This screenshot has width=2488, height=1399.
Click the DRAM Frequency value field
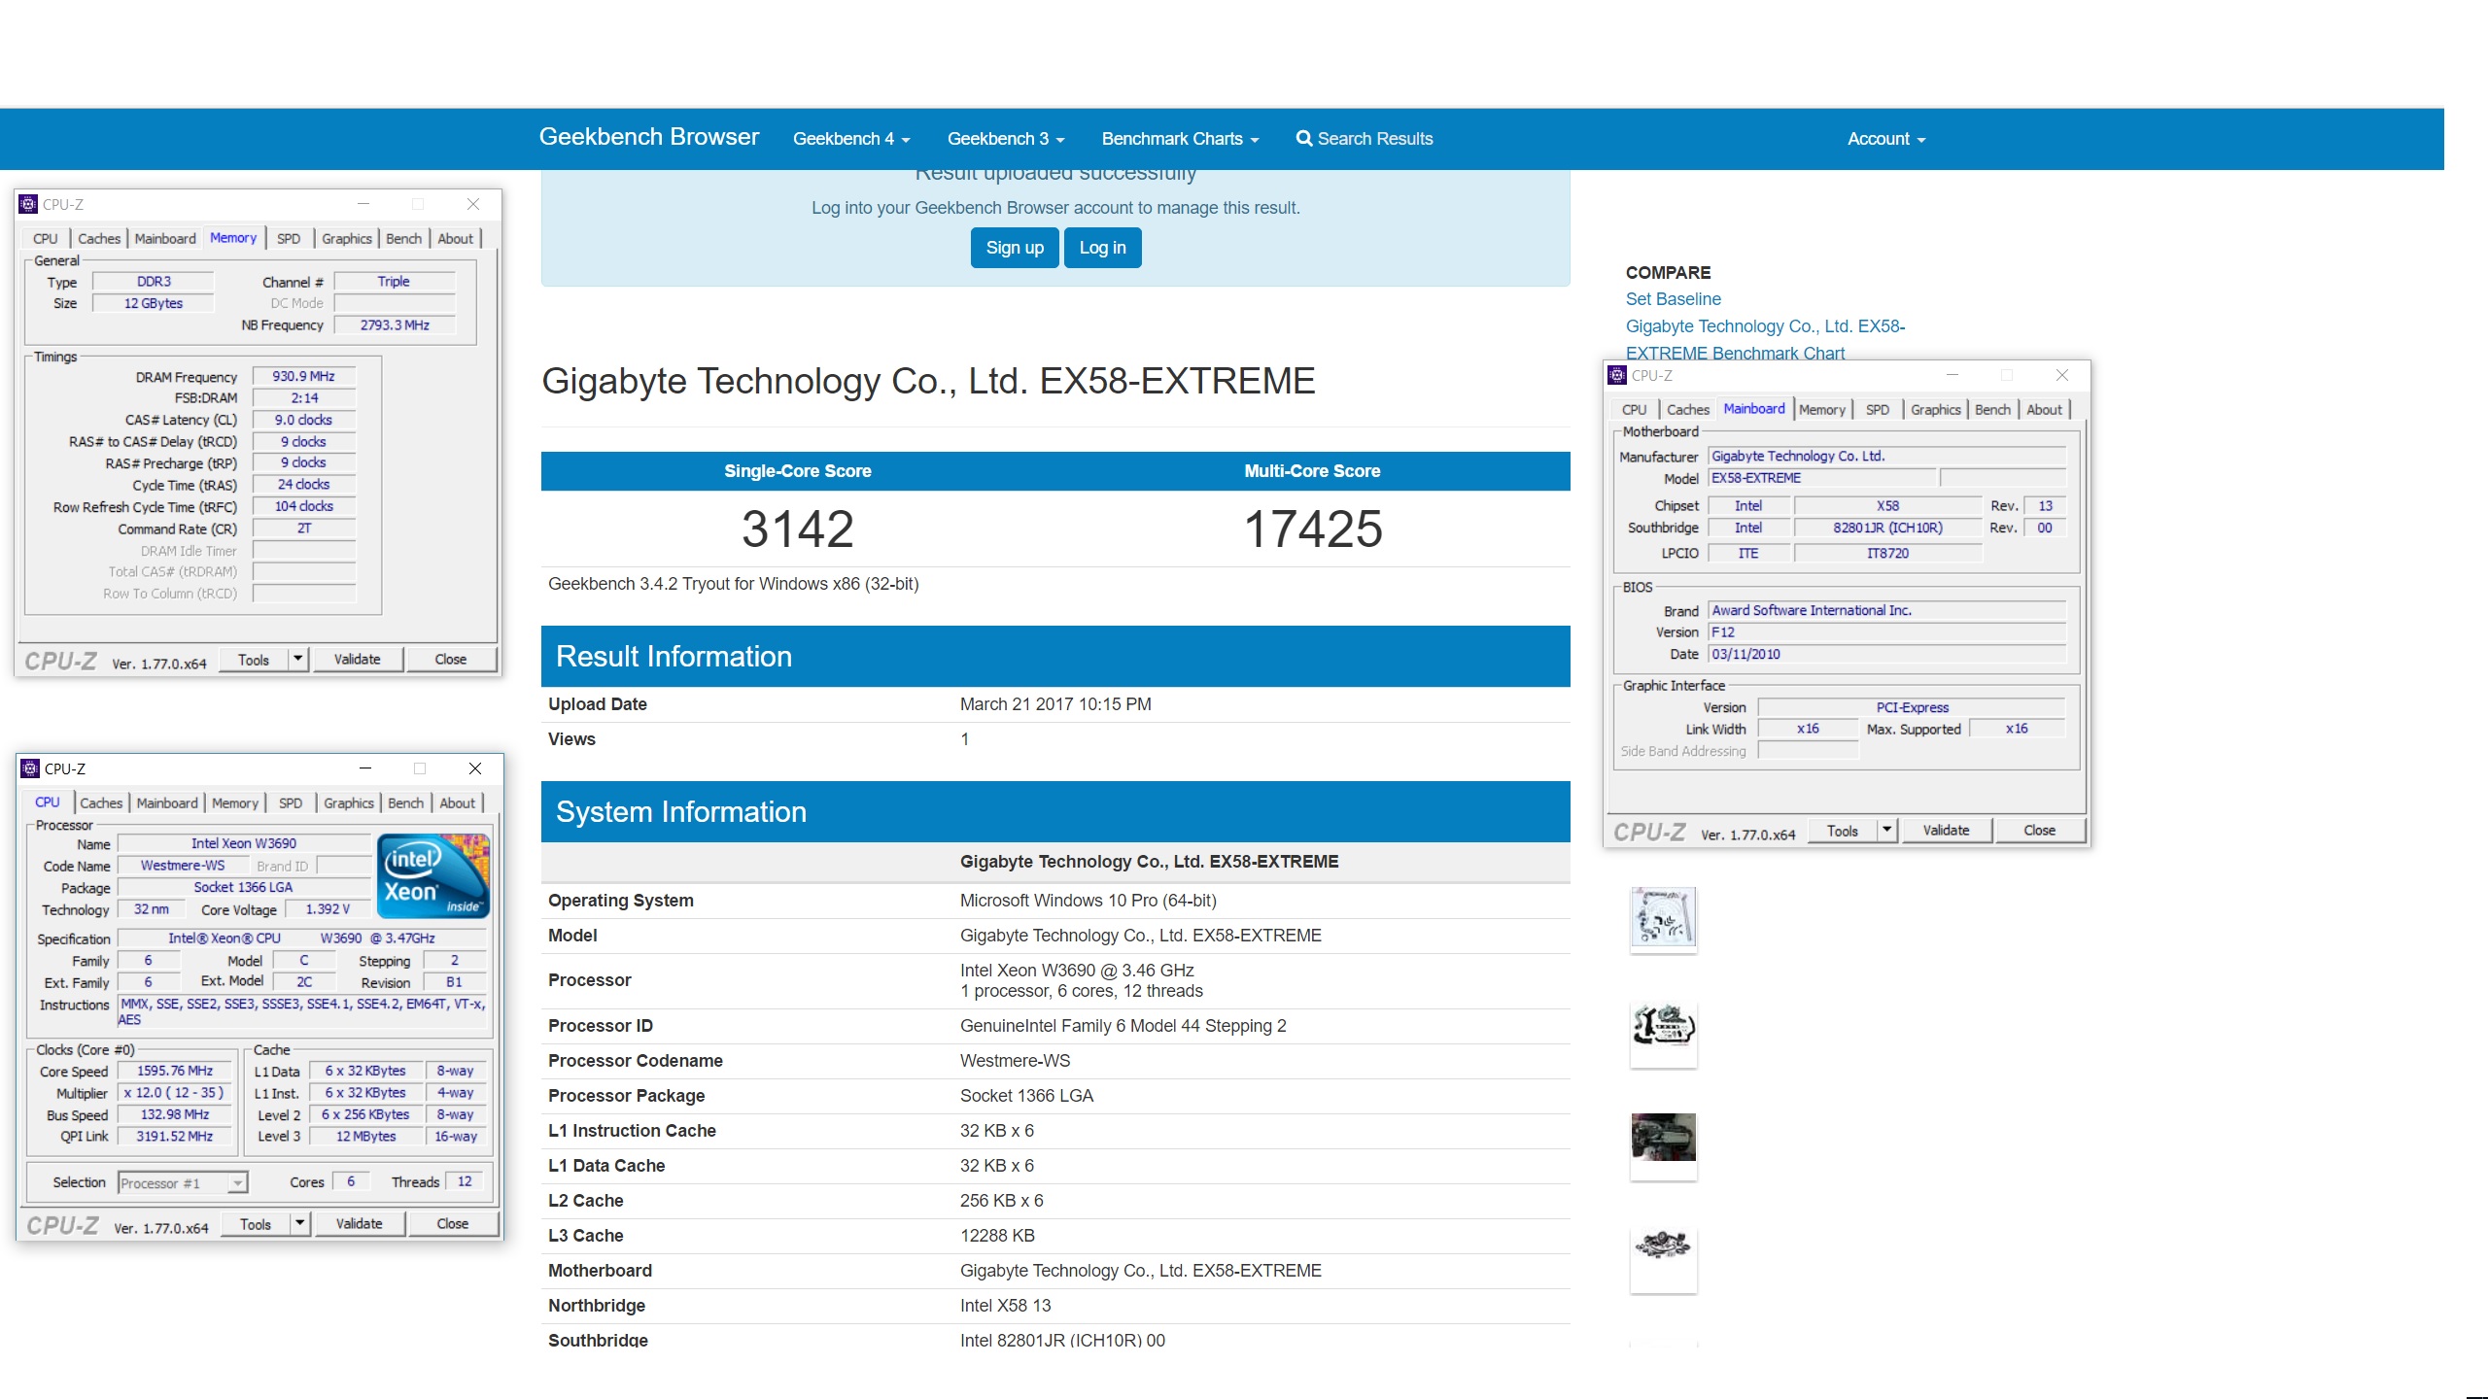click(303, 376)
